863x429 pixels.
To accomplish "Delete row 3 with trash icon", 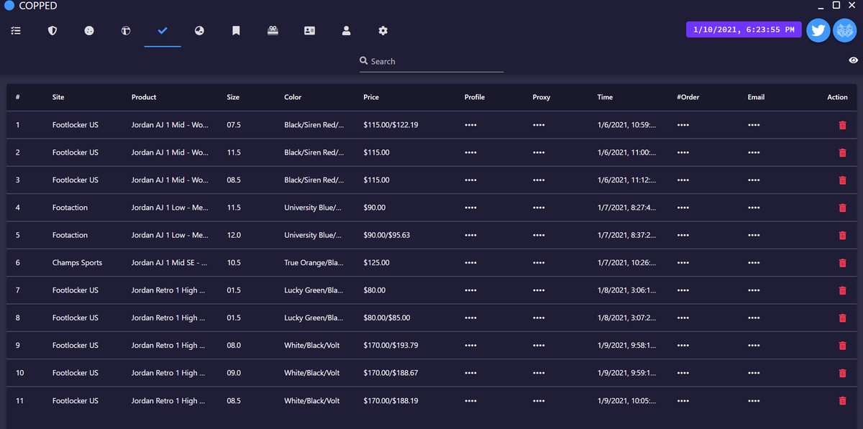I will (842, 180).
